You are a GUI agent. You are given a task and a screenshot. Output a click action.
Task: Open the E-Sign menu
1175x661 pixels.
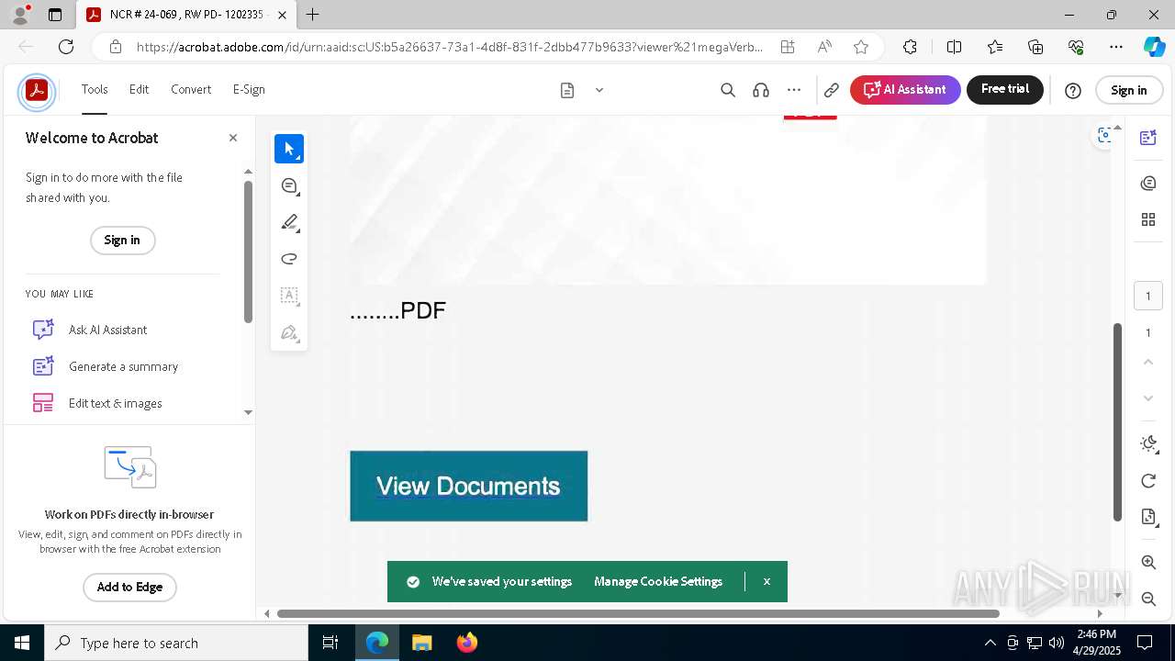[x=249, y=89]
